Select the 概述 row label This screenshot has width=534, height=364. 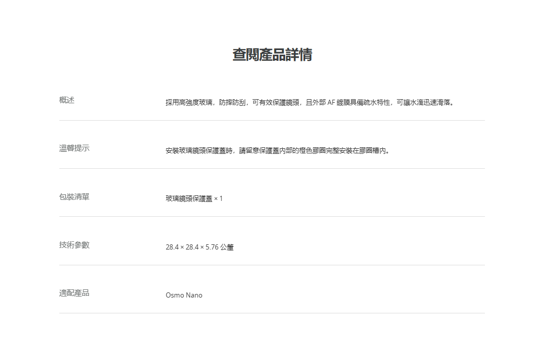click(67, 100)
